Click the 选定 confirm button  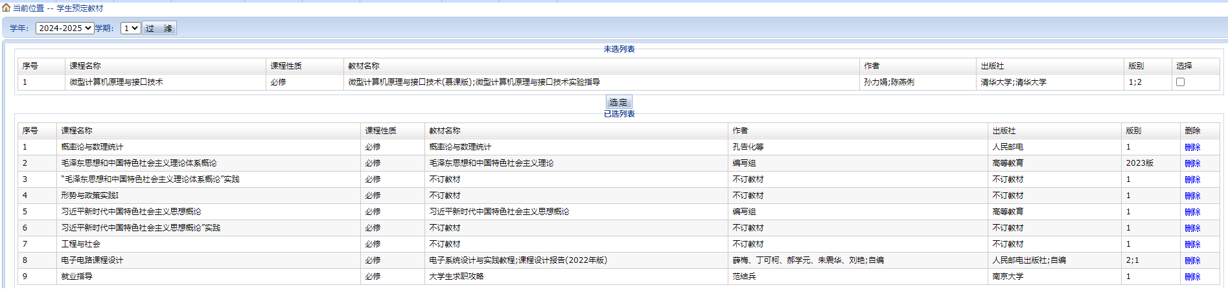pos(618,102)
